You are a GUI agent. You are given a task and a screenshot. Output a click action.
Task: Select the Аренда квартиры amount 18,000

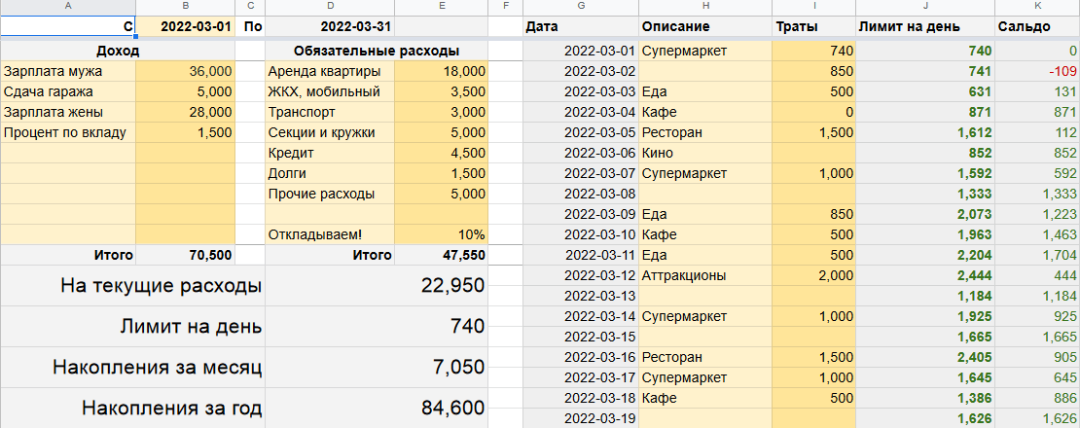[x=442, y=71]
